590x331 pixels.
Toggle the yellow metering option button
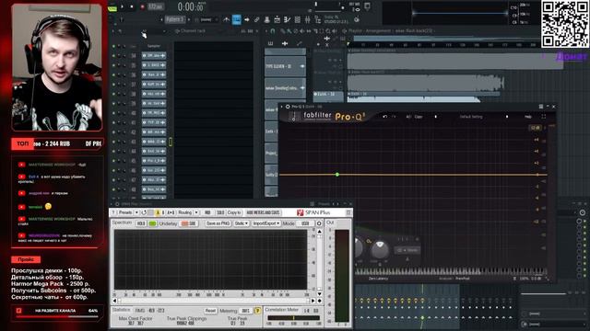point(258,311)
